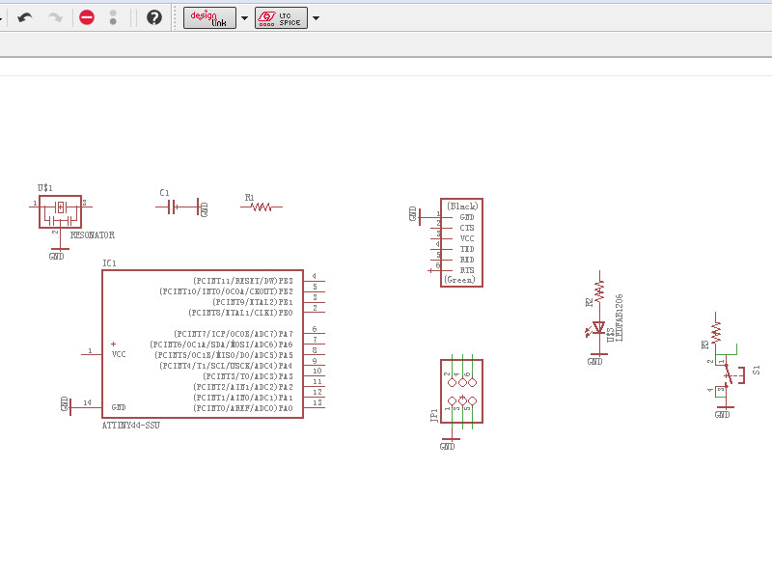
Task: Click the (Black) label on FTDI connector
Action: tap(462, 207)
